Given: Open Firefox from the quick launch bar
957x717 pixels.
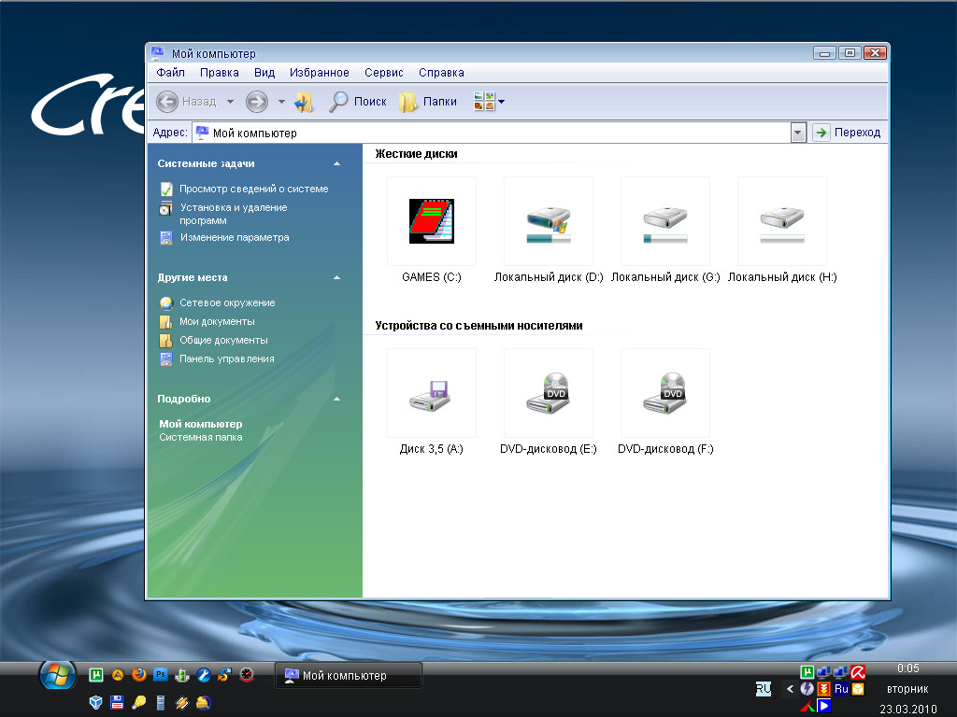Looking at the screenshot, I should click(138, 674).
